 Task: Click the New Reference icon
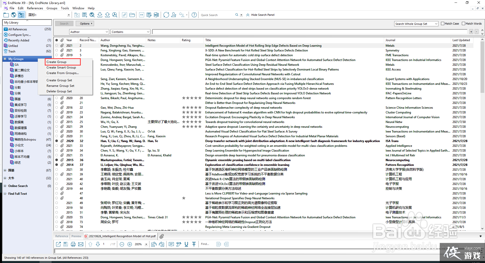pos(85,15)
